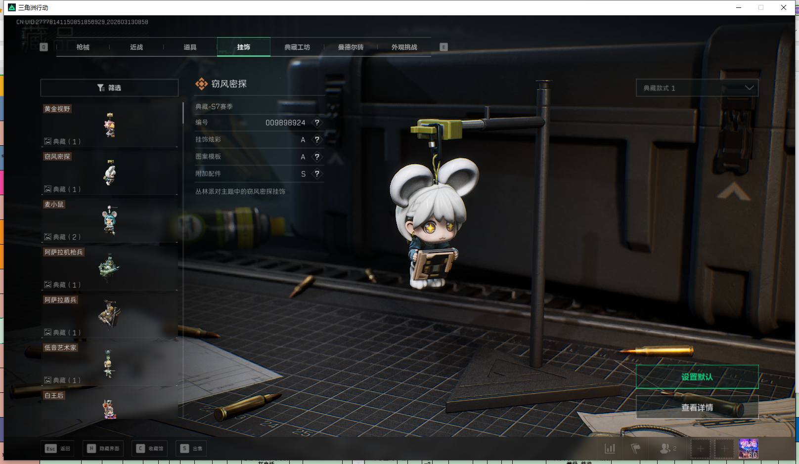Click the question mark next to 图案模板
The image size is (799, 464).
tap(317, 157)
